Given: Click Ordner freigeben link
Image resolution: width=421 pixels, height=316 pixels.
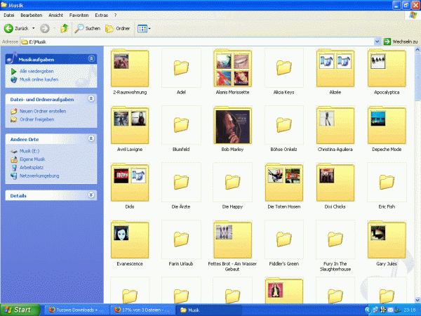Looking at the screenshot, I should (36, 119).
